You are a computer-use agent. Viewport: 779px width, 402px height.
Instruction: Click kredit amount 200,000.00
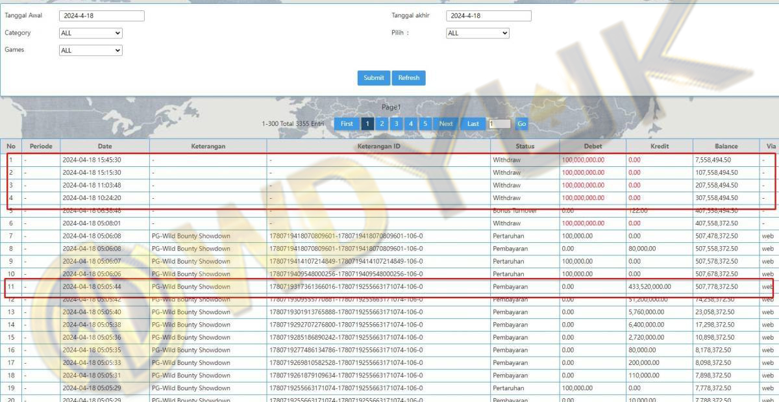(x=644, y=362)
